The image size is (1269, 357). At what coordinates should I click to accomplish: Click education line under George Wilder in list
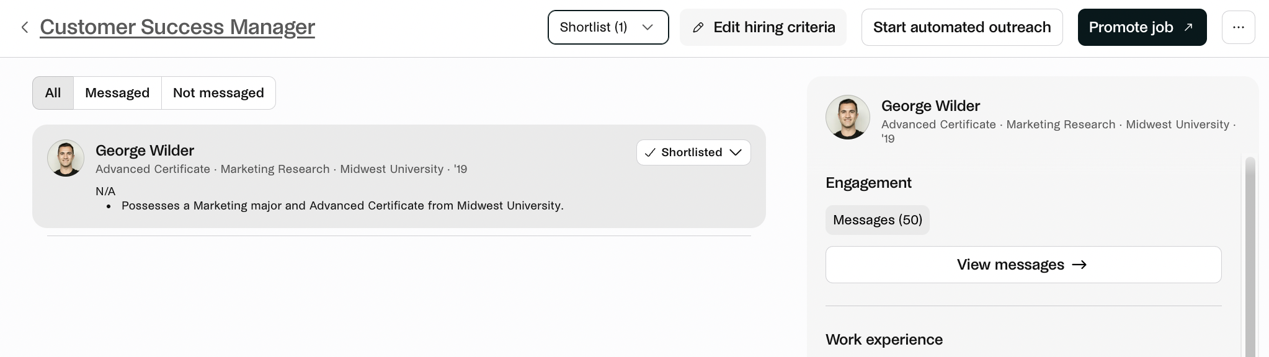point(282,169)
